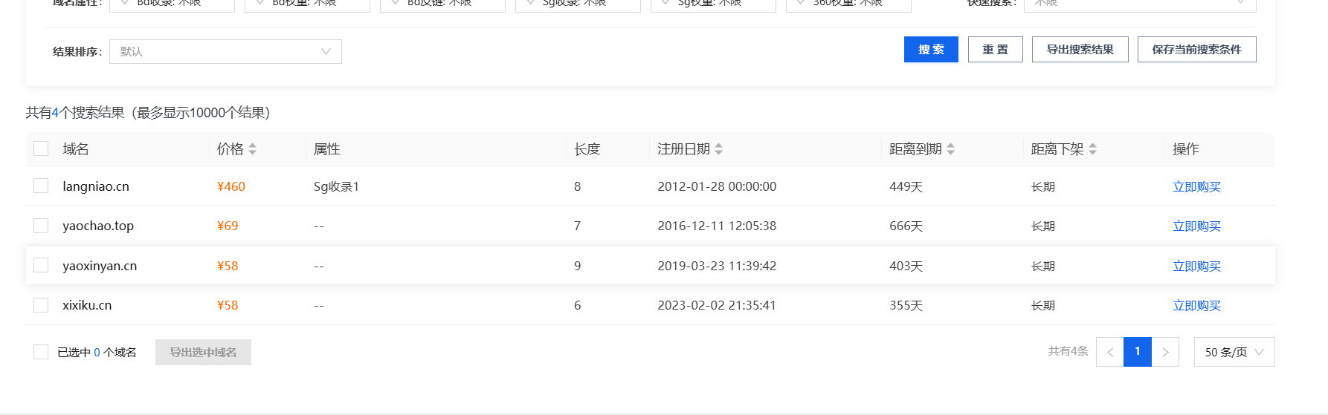Go to previous page arrow
1328x415 pixels.
click(x=1109, y=352)
